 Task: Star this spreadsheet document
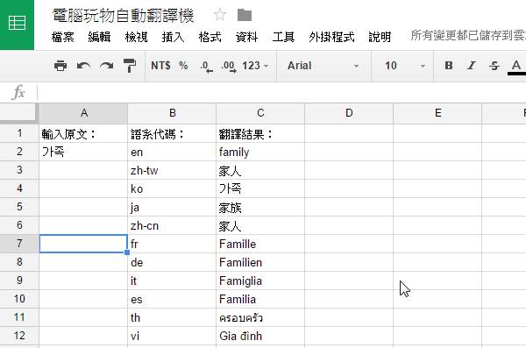click(220, 15)
